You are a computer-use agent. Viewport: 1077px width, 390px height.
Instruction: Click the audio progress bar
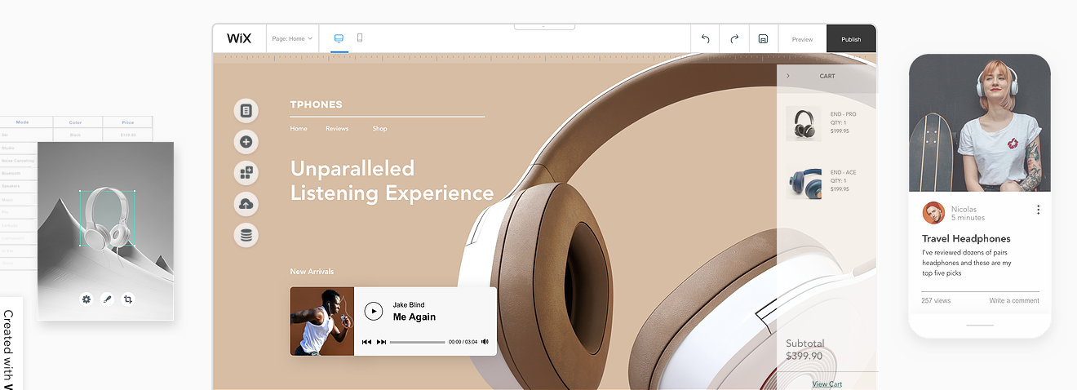click(418, 342)
